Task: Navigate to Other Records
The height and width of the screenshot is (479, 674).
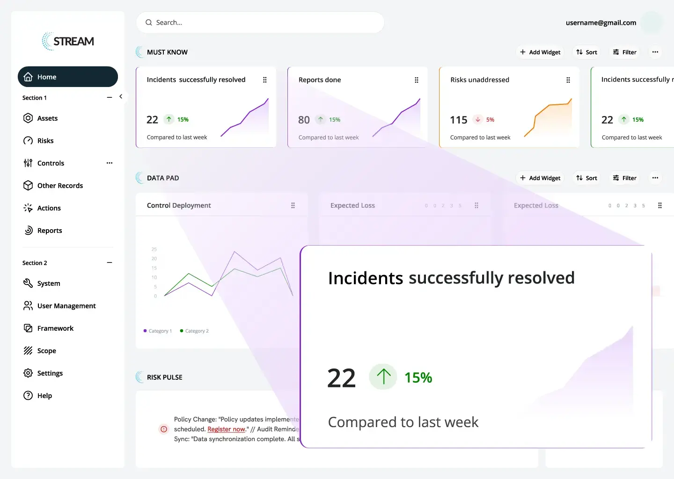Action: [60, 185]
